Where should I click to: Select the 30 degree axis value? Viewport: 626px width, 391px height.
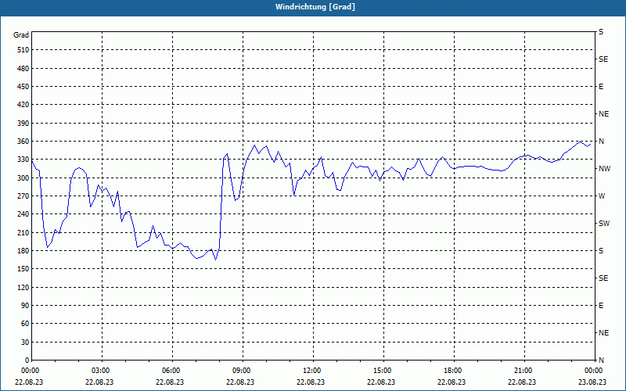[x=25, y=343]
